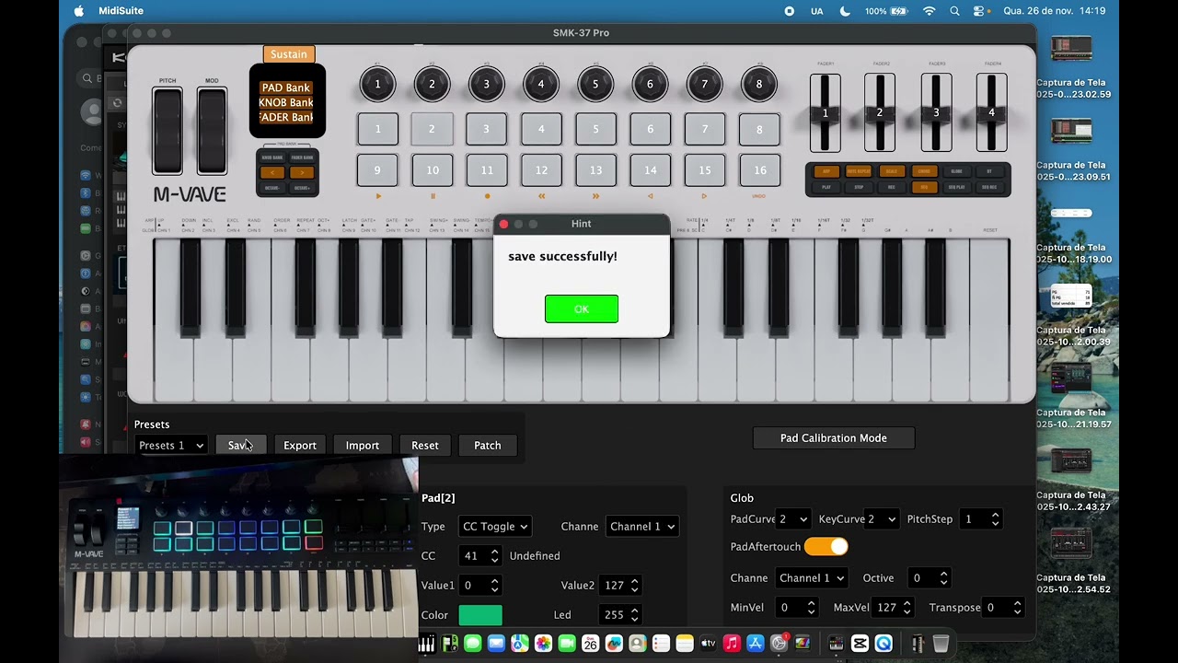Select the PITCH wheel
This screenshot has width=1178, height=663.
(167, 132)
